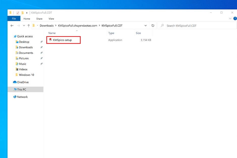The height and width of the screenshot is (158, 237).
Task: Open Help via the question mark icon
Action: tap(235, 19)
